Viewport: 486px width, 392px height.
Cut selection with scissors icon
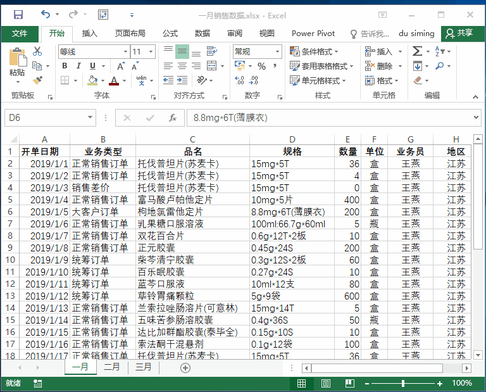click(37, 51)
